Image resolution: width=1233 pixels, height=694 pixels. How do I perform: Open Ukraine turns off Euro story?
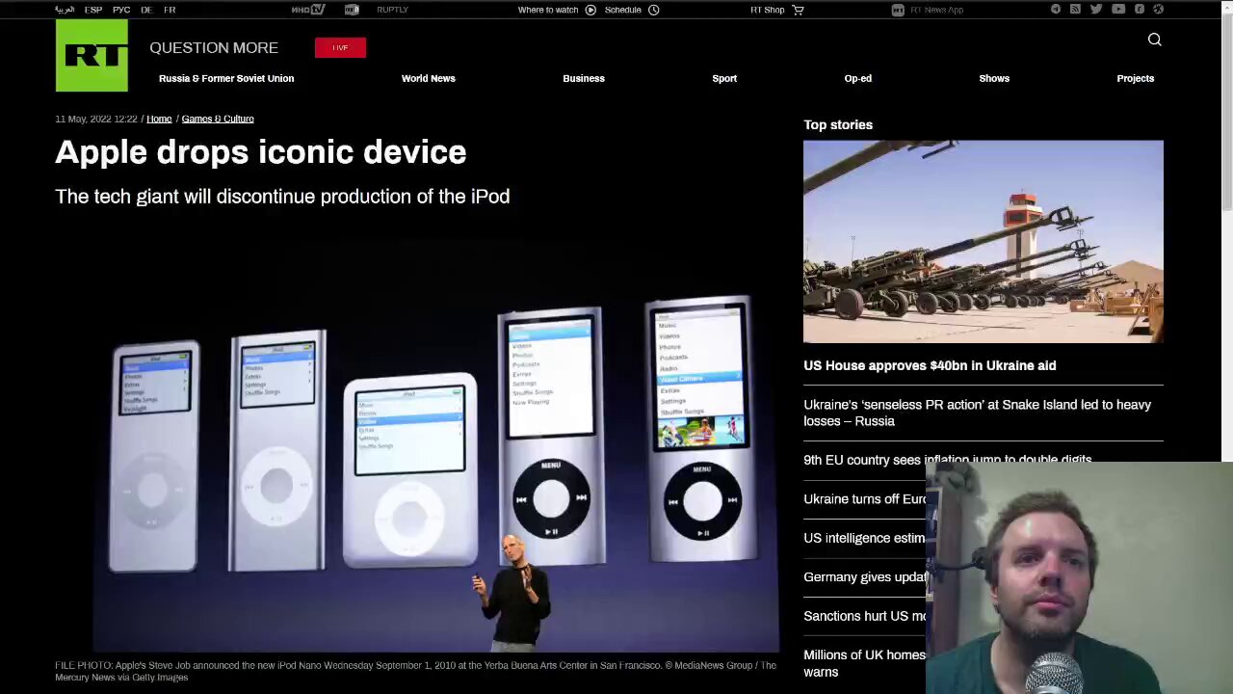[x=865, y=499]
